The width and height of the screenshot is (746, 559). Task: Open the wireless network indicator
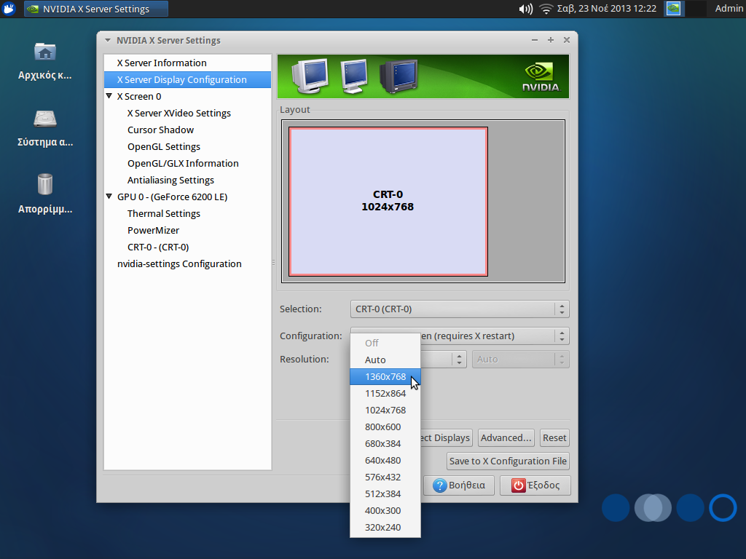(546, 9)
